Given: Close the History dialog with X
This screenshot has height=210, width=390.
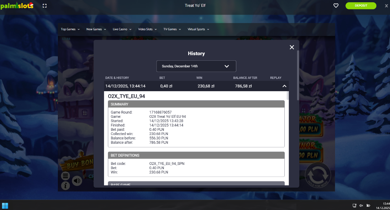Looking at the screenshot, I should 292,47.
